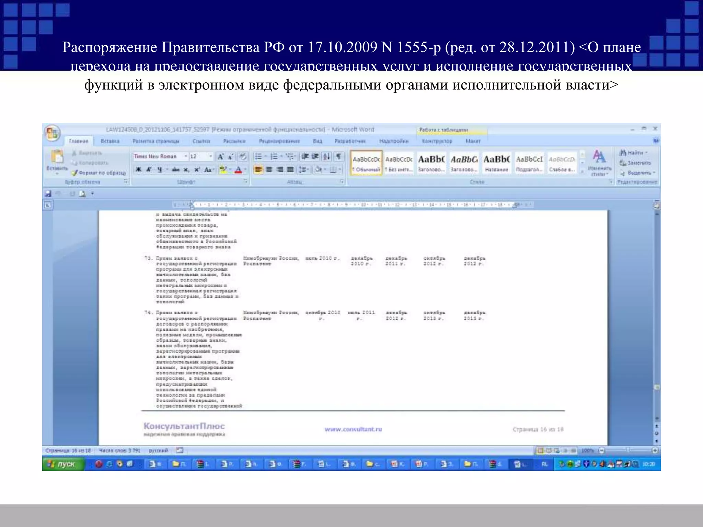Screen dimensions: 703x527
Task: Toggle subscript formatting
Action: tap(186, 169)
